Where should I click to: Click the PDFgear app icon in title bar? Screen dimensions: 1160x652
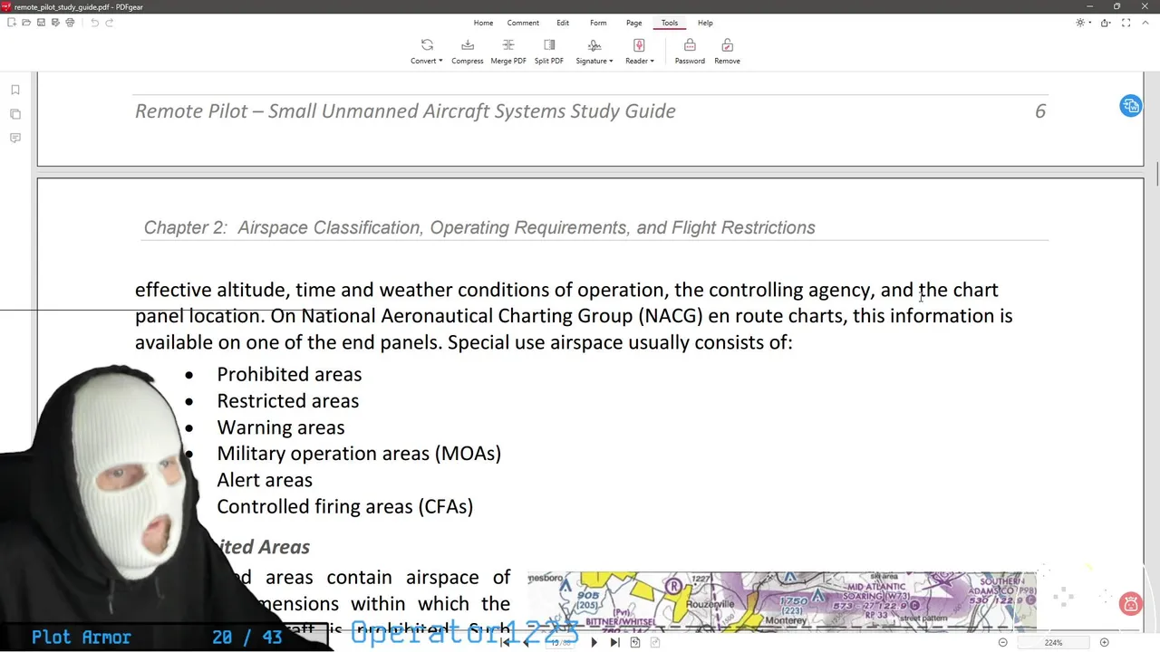5,6
